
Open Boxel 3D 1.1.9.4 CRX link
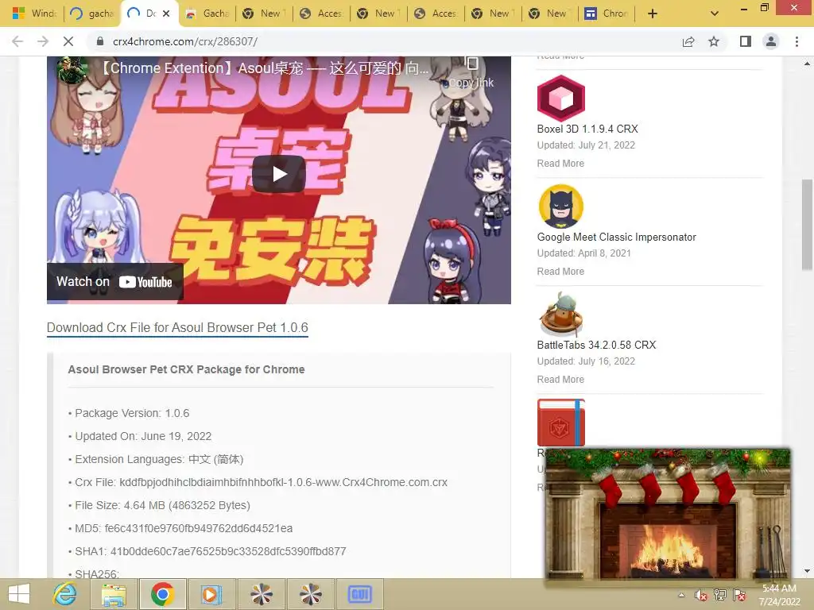[587, 129]
